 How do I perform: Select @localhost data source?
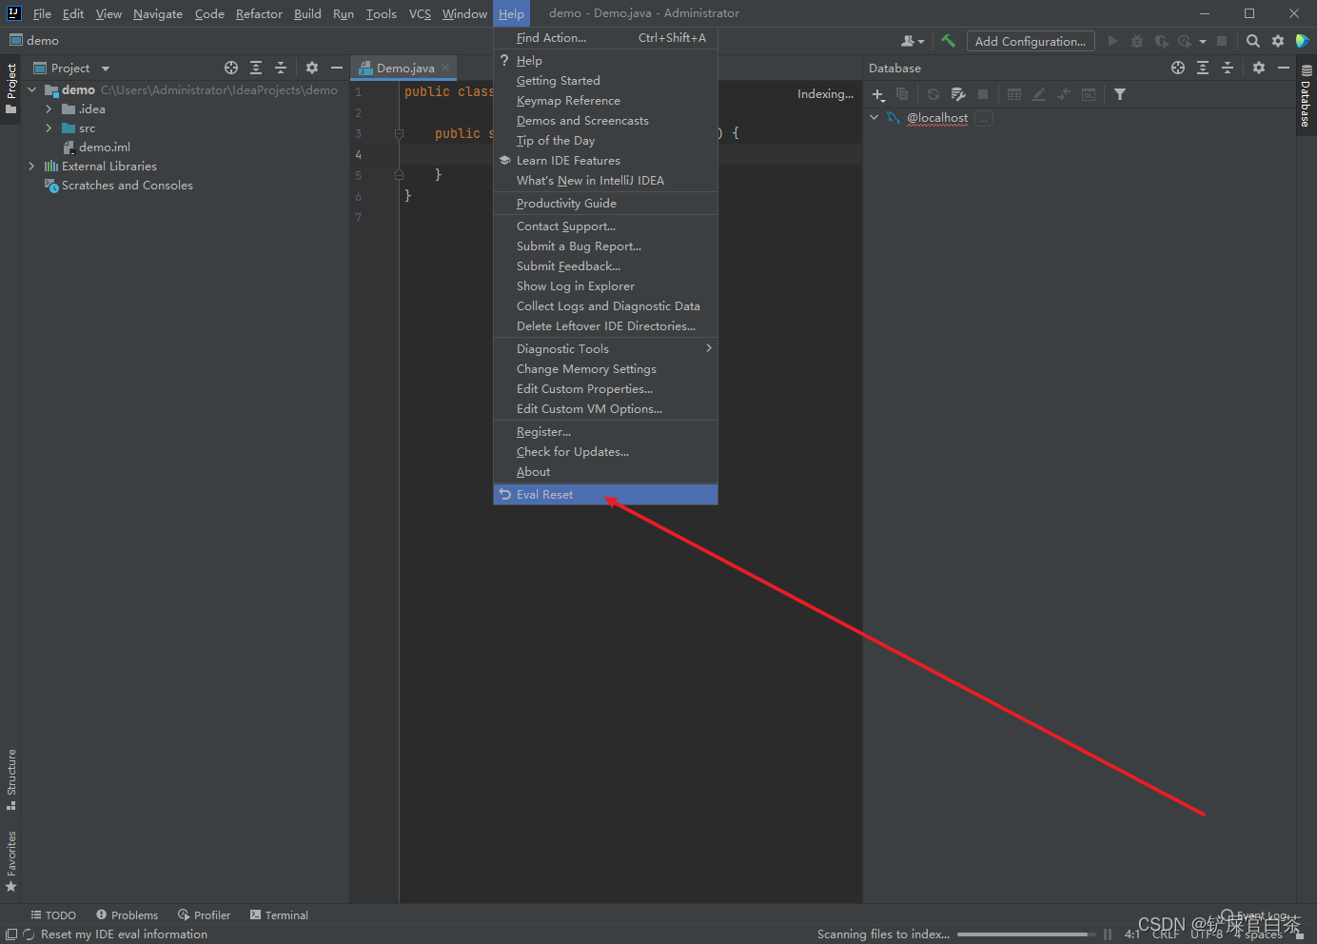(x=936, y=118)
